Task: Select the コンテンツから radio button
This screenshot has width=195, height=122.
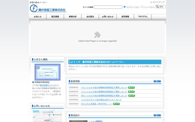Action: pos(124,7)
